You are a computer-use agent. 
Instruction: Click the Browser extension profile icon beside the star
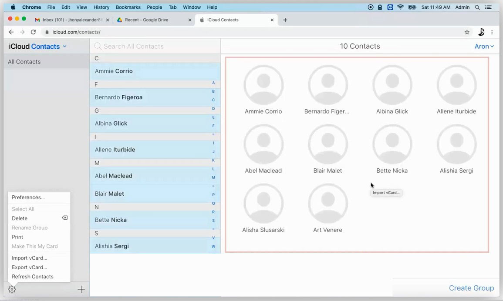(x=481, y=32)
